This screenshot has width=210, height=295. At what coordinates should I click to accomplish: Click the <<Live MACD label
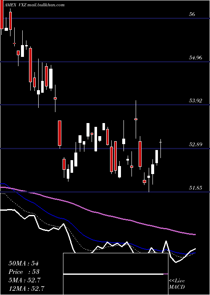[x=177, y=284]
